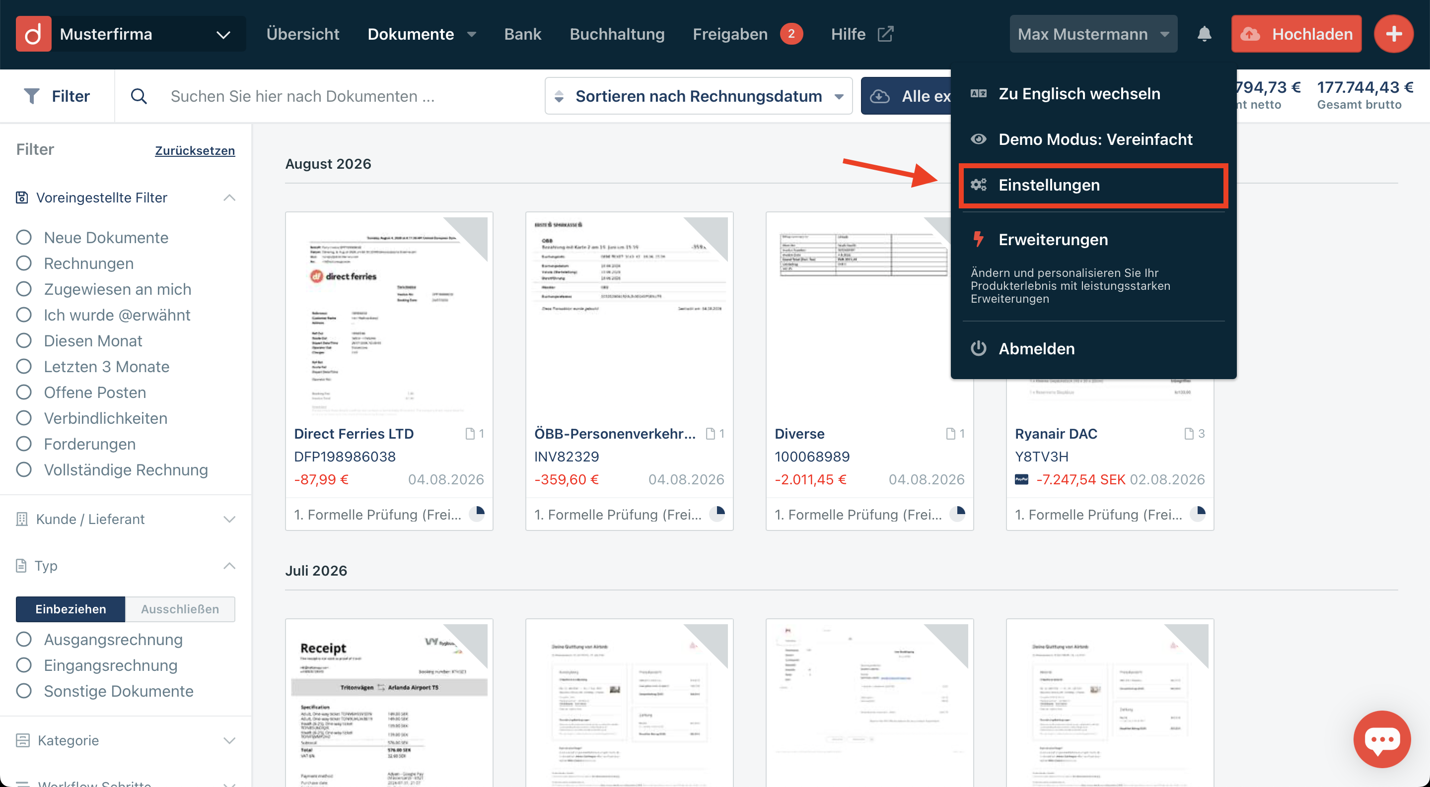Screen dimensions: 1430x787
Task: Click progress pie on ÖBB-Personenverkehr card
Action: [x=717, y=514]
